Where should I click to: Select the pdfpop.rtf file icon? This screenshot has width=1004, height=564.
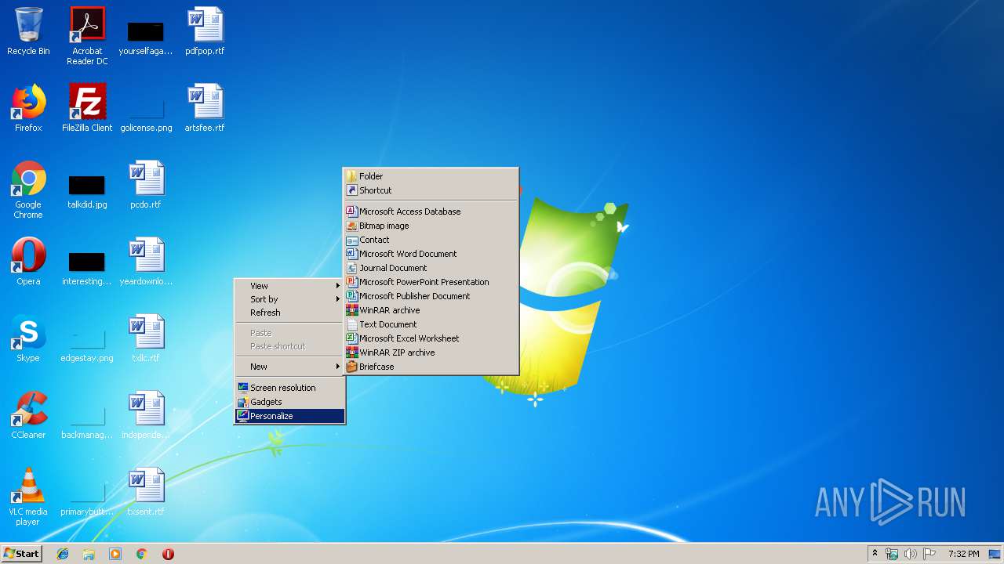(x=205, y=31)
